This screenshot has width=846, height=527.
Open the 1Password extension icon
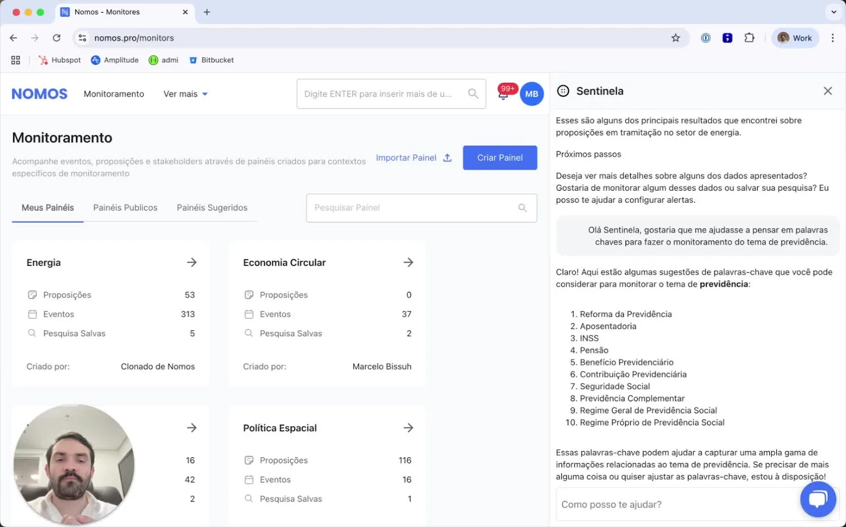(x=706, y=38)
